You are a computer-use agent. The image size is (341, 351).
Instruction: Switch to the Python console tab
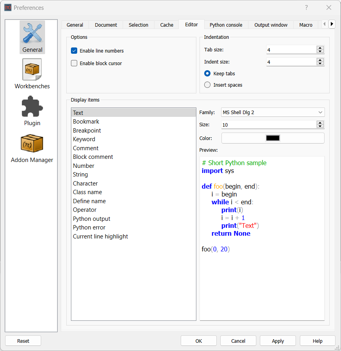(x=226, y=24)
